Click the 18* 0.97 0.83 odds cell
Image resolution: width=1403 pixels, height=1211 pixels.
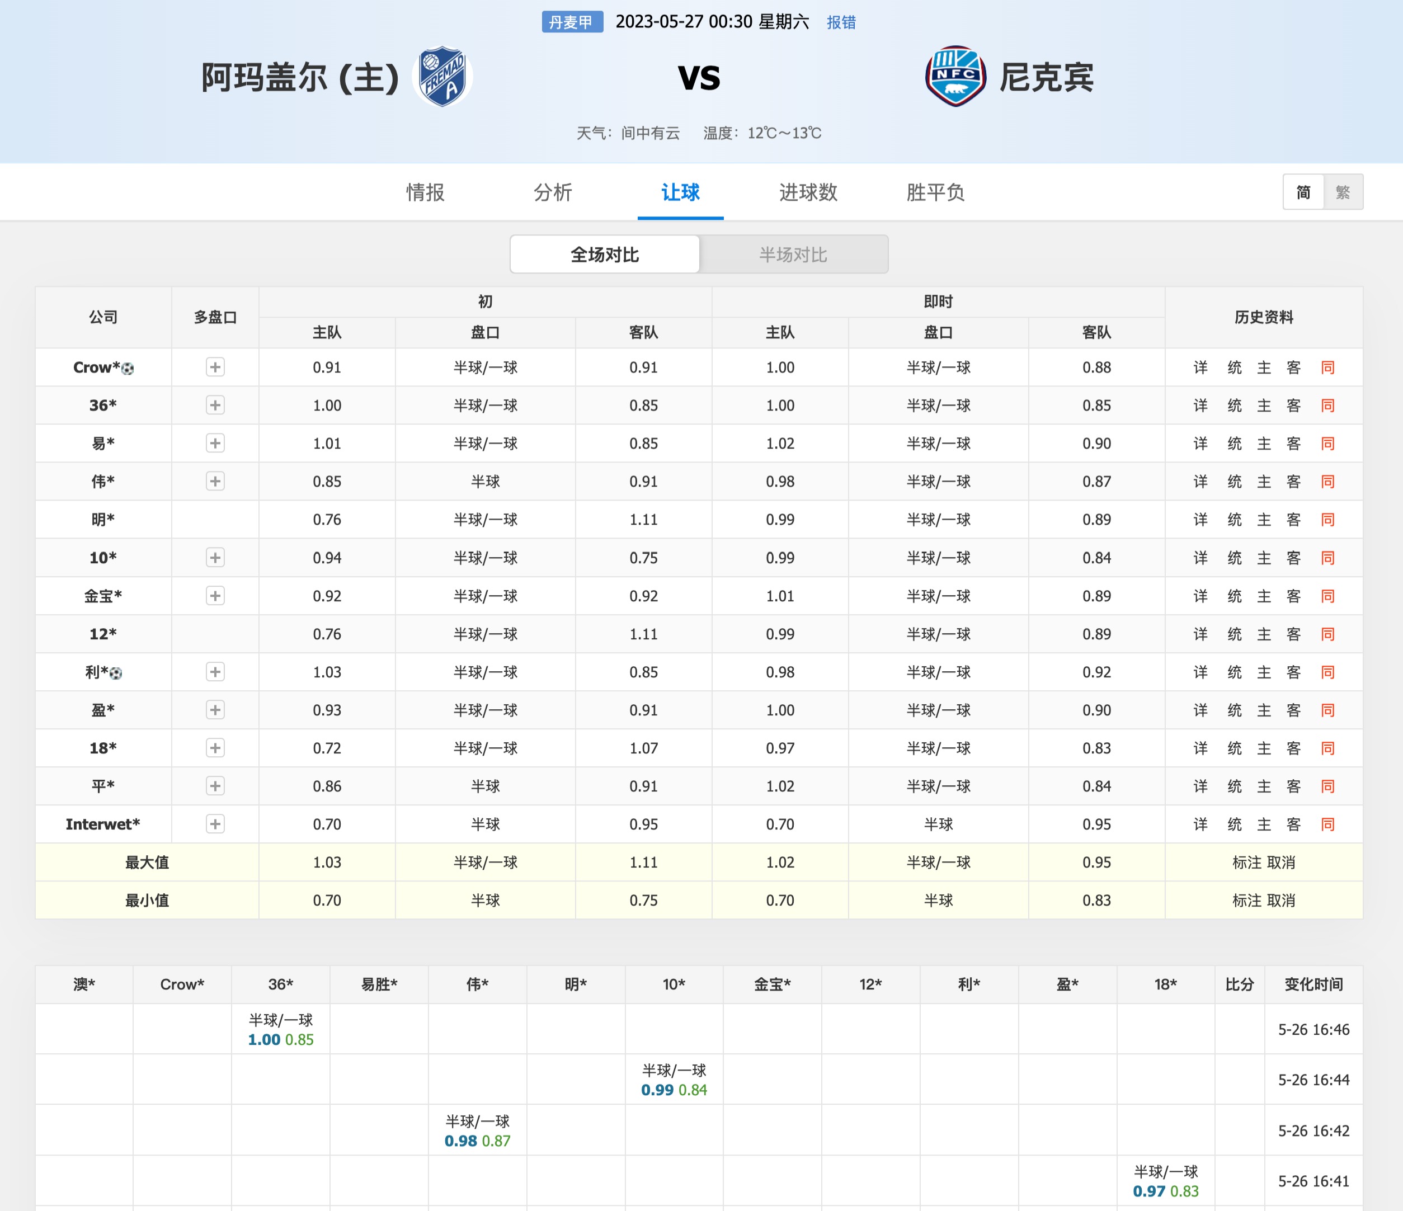coord(1166,1181)
